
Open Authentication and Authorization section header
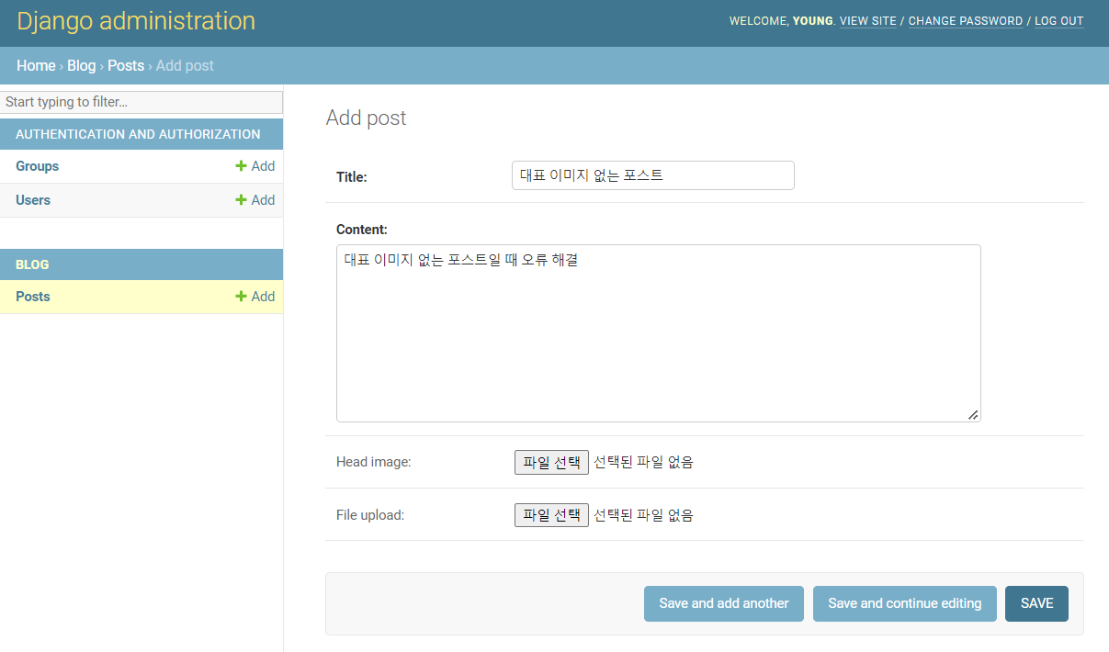[138, 134]
